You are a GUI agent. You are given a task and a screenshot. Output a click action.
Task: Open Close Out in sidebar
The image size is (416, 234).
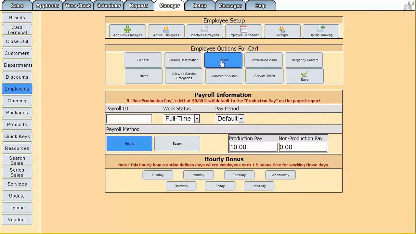pyautogui.click(x=17, y=42)
